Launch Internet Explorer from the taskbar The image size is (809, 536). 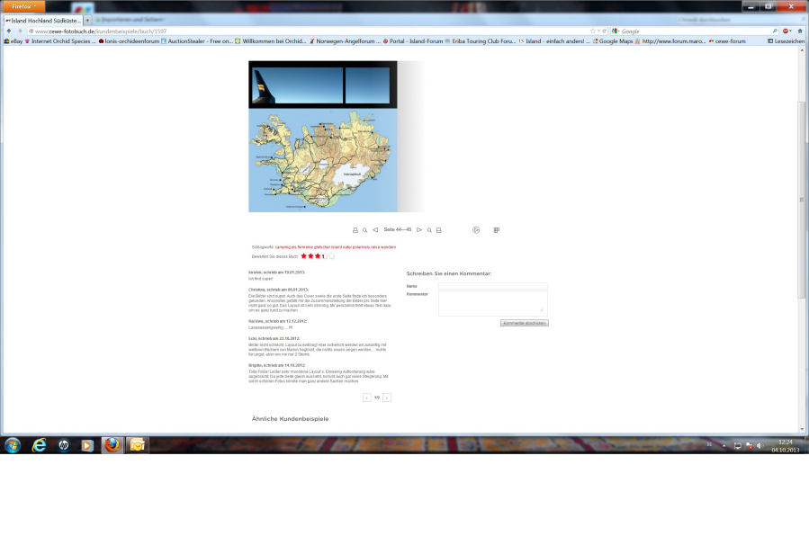(x=39, y=445)
